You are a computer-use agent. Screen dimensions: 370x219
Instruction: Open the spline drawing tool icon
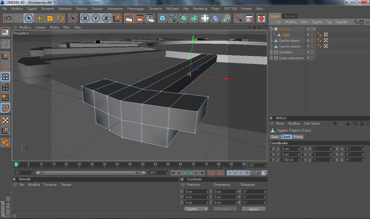173,18
